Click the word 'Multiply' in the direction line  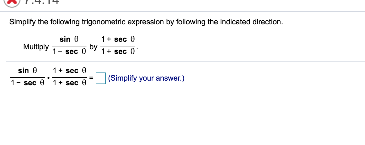pyautogui.click(x=36, y=46)
